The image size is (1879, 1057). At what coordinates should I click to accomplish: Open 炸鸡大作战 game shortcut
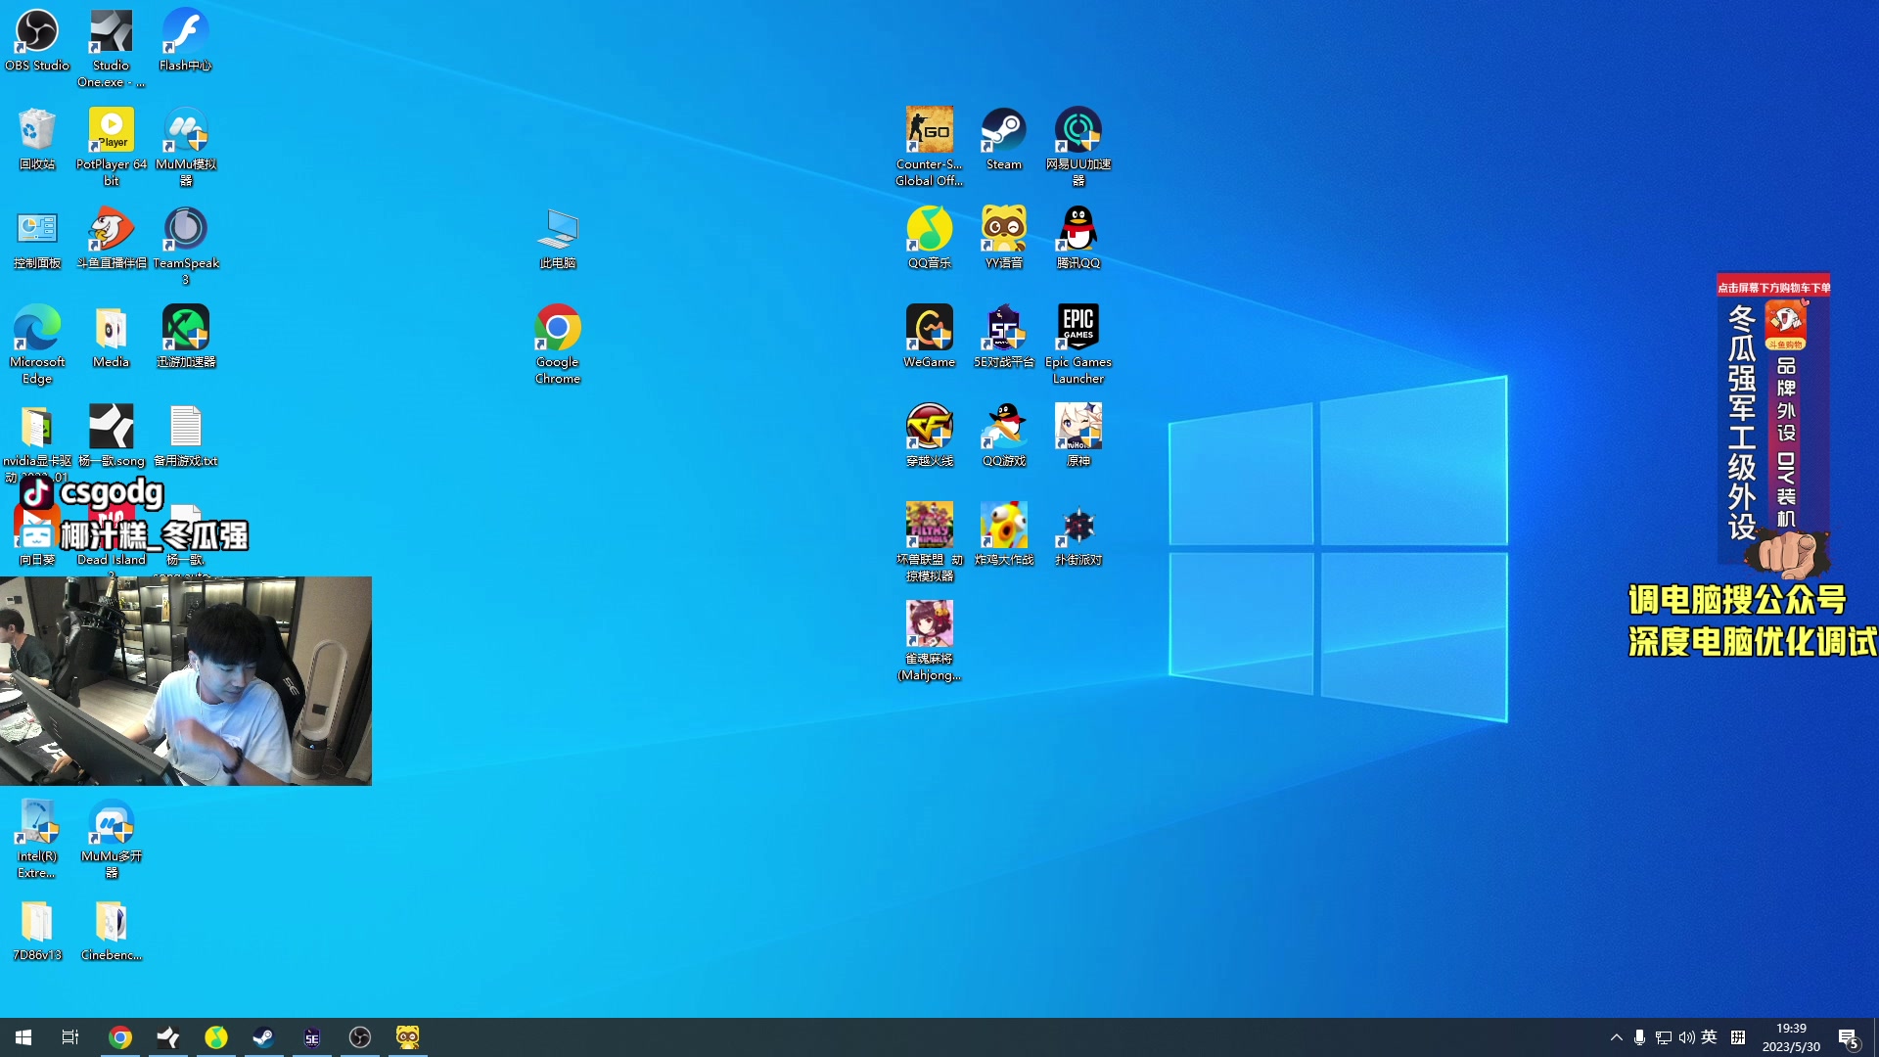click(x=1004, y=534)
